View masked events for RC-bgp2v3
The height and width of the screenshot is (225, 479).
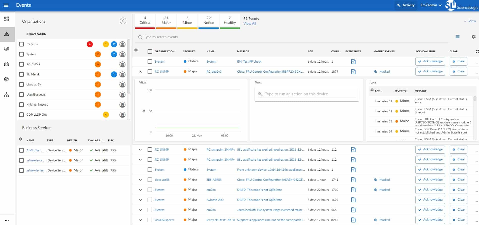point(382,72)
